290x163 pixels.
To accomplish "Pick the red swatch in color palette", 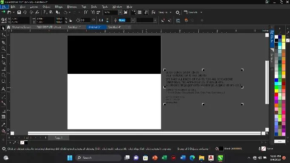I will point(276,94).
